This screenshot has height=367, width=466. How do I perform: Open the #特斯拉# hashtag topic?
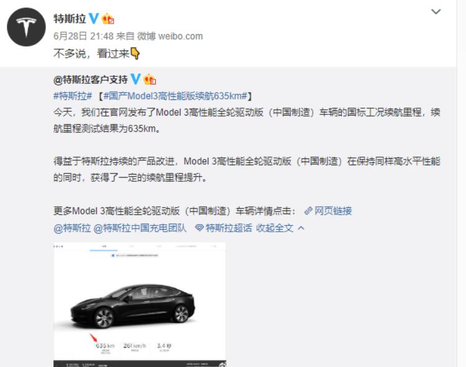click(73, 96)
